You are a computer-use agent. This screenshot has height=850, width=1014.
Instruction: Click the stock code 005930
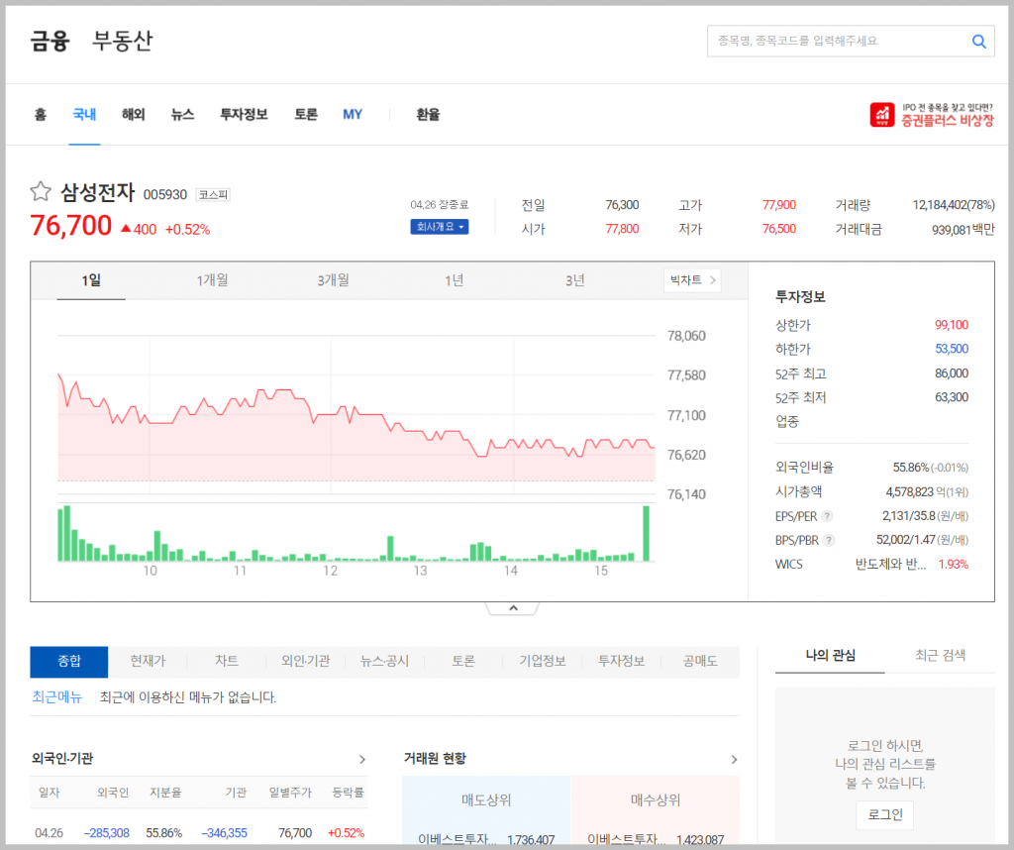pyautogui.click(x=165, y=195)
